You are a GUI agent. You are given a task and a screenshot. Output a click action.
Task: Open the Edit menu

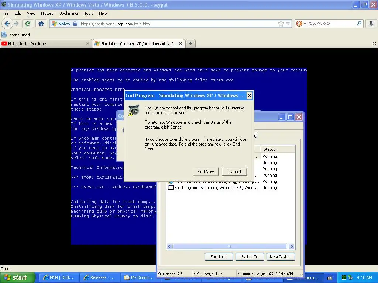tap(18, 13)
